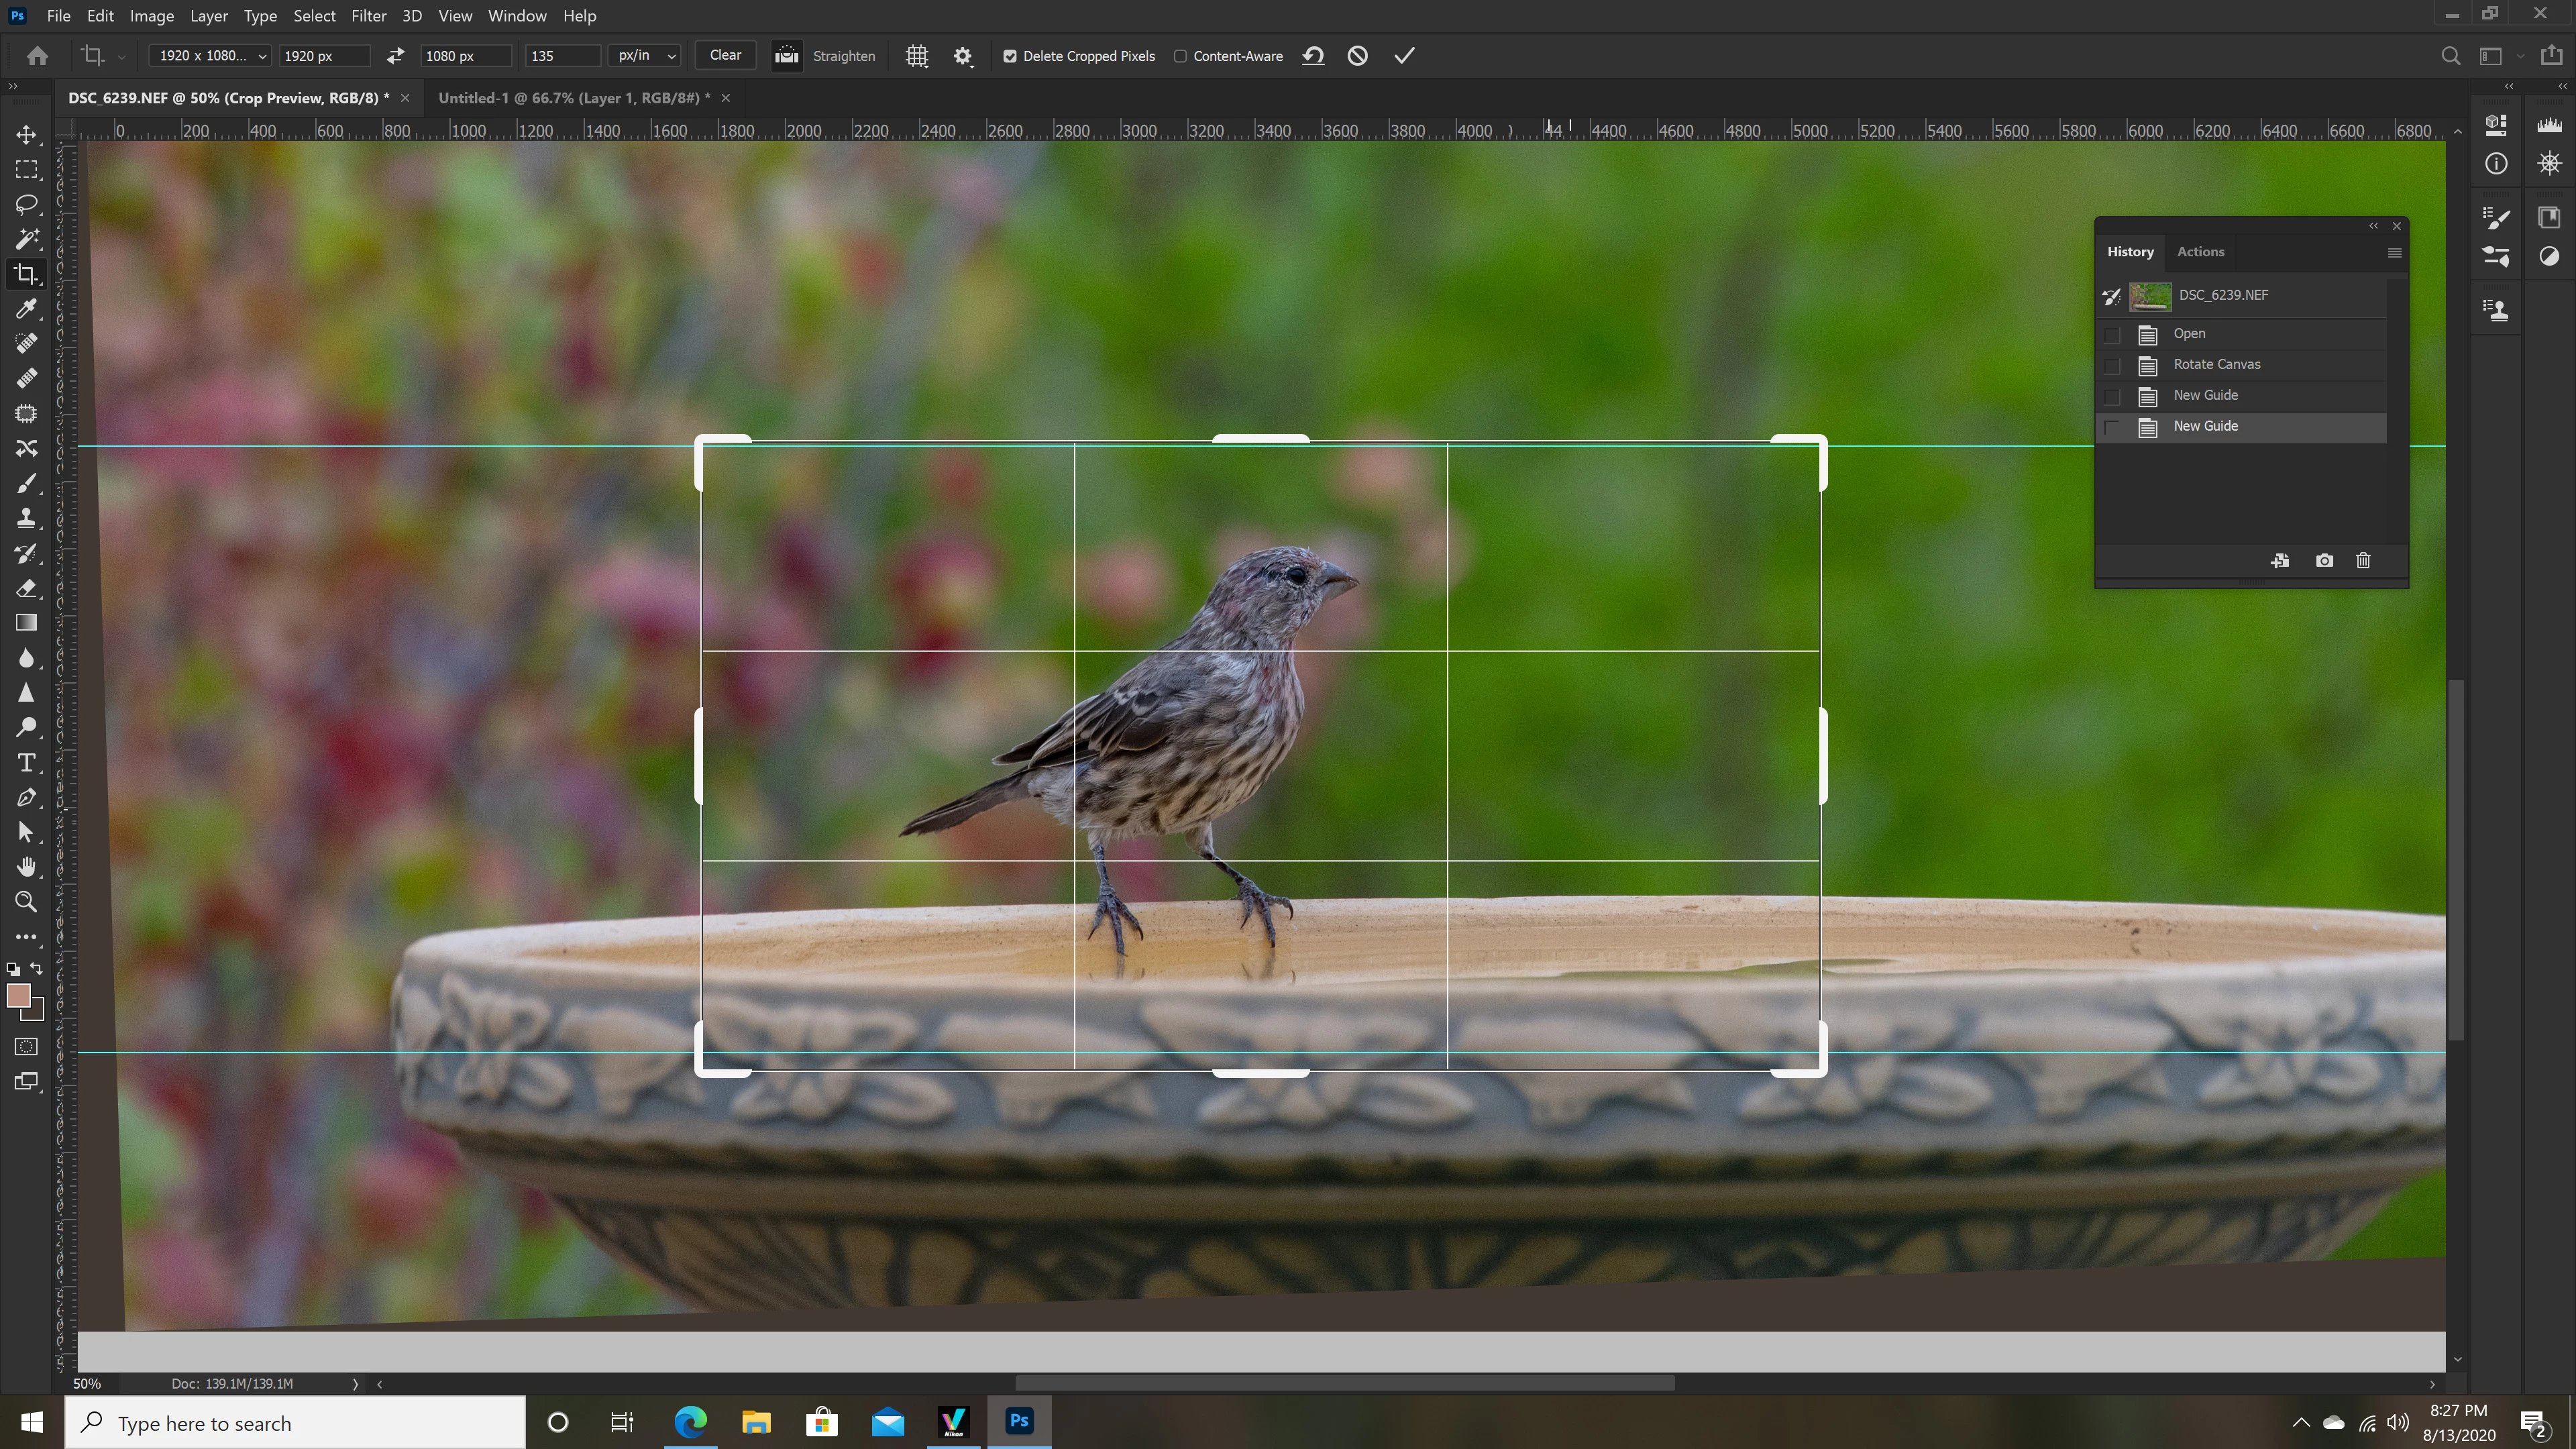
Task: Open the Filter menu
Action: tap(368, 16)
